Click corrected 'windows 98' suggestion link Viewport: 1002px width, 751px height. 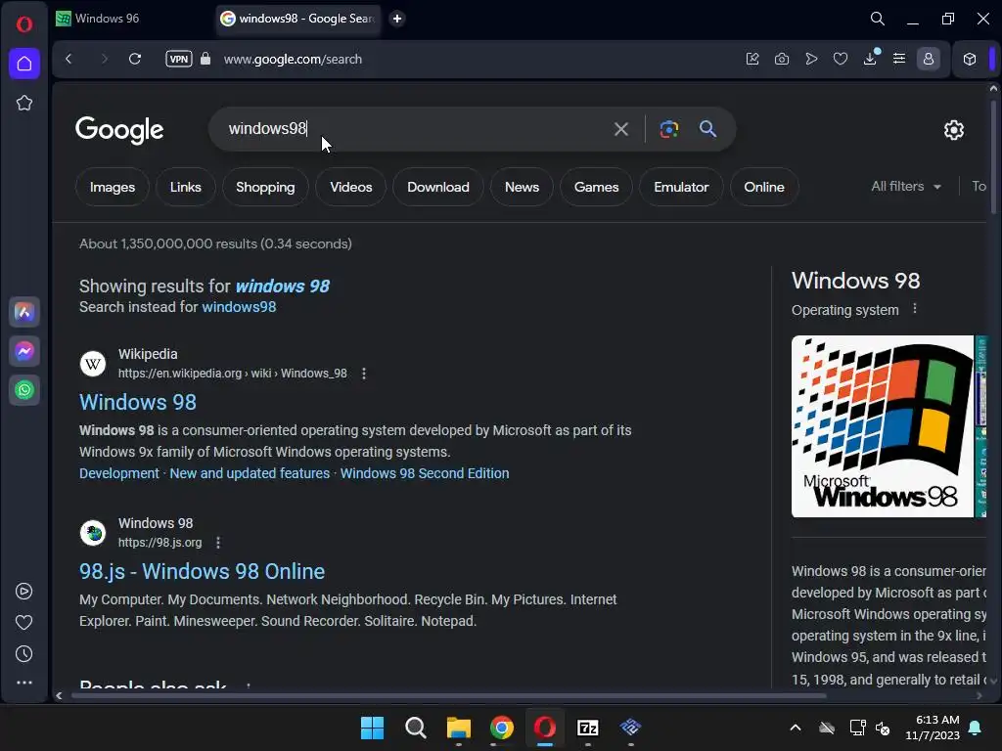pyautogui.click(x=283, y=287)
